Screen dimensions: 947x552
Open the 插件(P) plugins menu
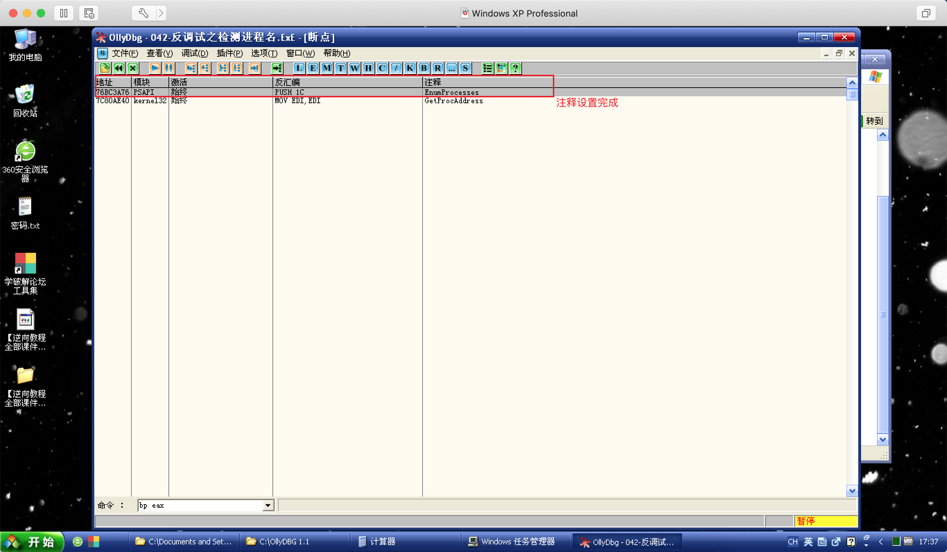[229, 53]
